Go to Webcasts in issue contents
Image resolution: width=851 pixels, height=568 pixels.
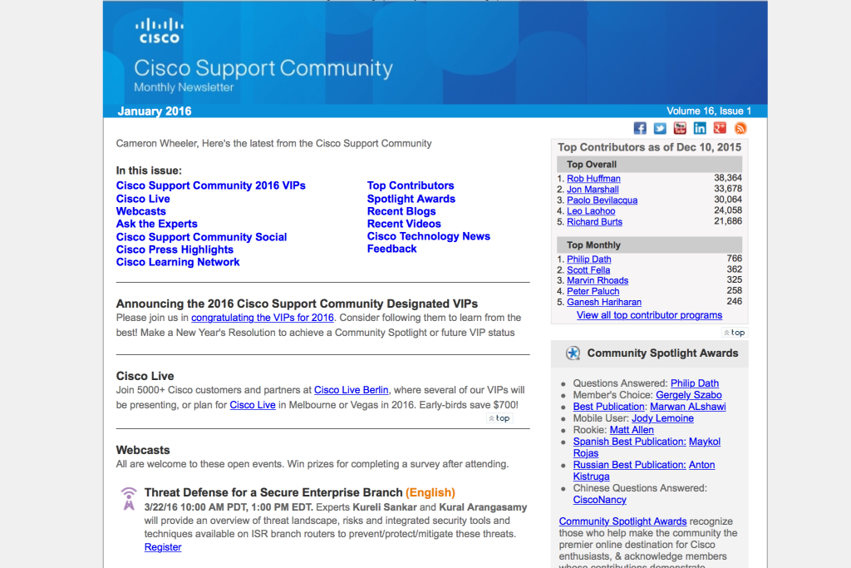pos(140,211)
